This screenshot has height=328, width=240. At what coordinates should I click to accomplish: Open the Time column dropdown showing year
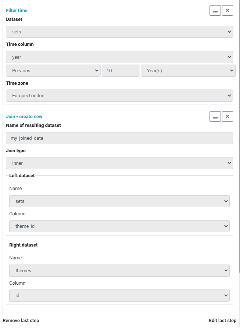pos(119,57)
